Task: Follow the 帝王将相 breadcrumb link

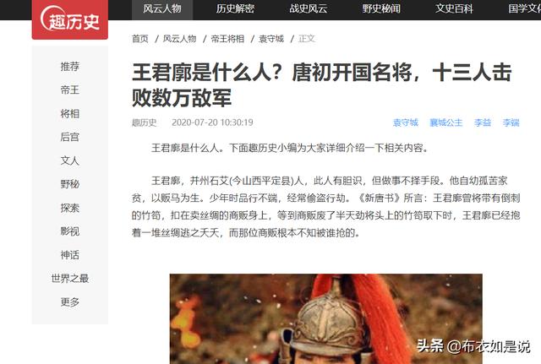Action: [227, 39]
